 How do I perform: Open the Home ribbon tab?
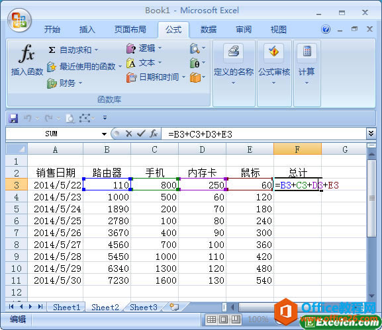point(52,30)
